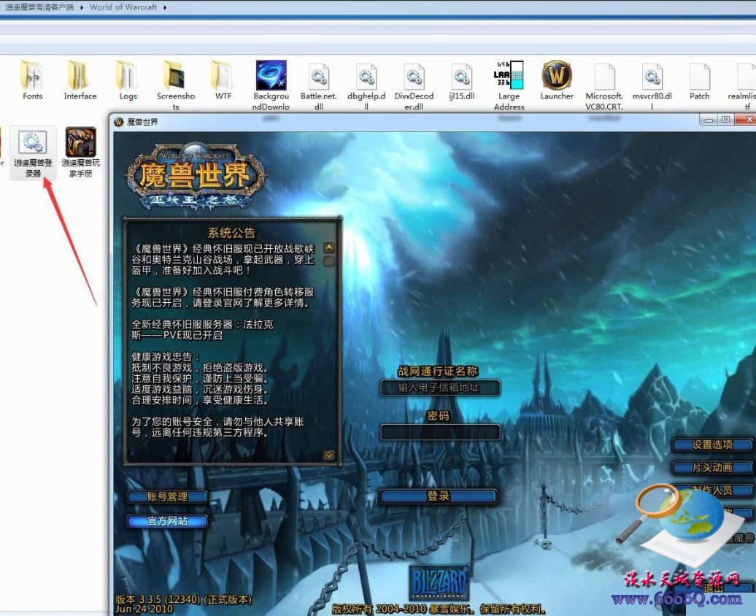Focus the 战网通行证名称 email input field

click(440, 388)
